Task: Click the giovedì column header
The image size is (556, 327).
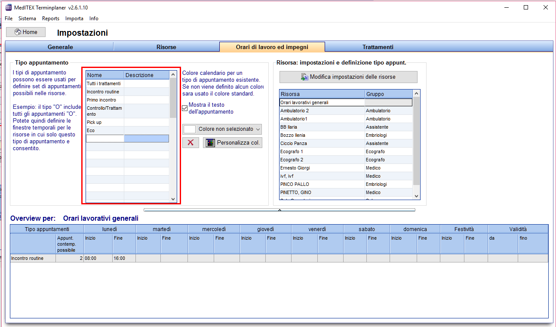Action: click(x=266, y=229)
